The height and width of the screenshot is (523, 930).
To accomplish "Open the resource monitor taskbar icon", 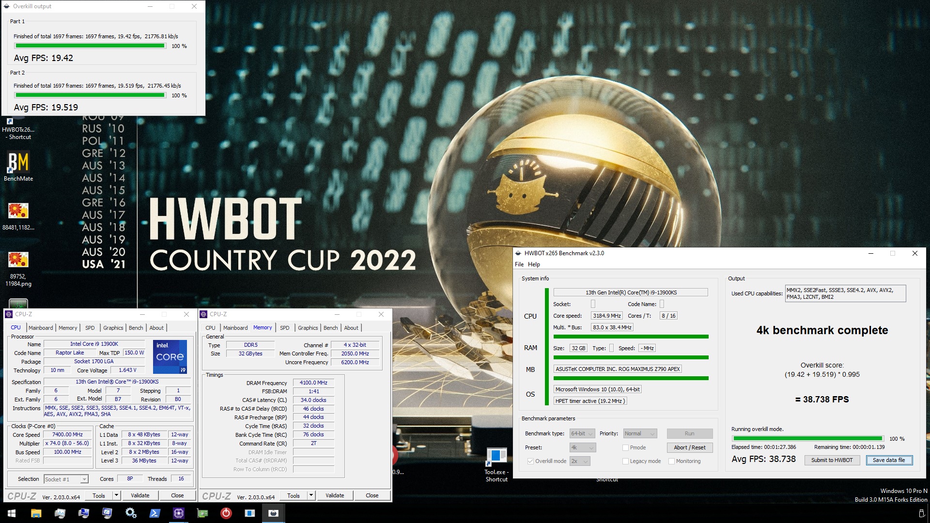I will (x=60, y=513).
